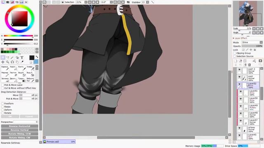Enable the Selection Source checkbox
This screenshot has width=264, height=148.
point(234,56)
